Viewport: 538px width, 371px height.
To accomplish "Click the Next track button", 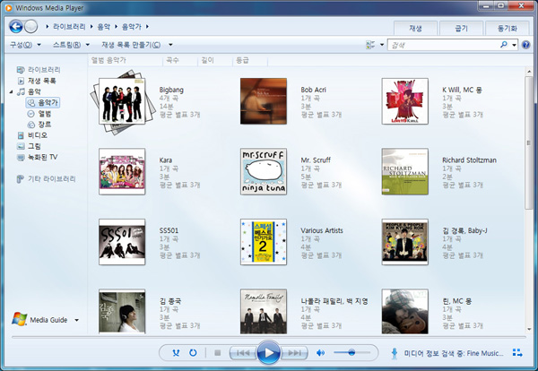I will tap(294, 352).
